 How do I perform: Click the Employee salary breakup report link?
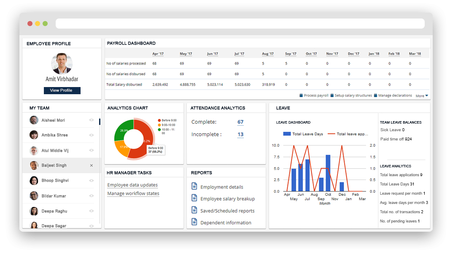coord(228,199)
